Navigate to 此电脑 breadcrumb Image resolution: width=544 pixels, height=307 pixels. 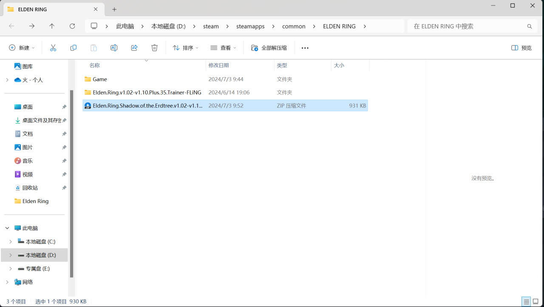[125, 26]
